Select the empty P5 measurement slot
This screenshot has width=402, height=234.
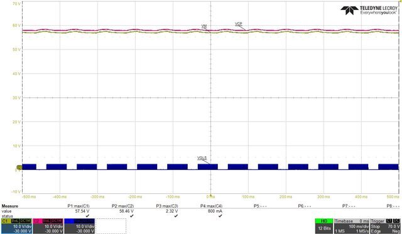click(x=260, y=206)
